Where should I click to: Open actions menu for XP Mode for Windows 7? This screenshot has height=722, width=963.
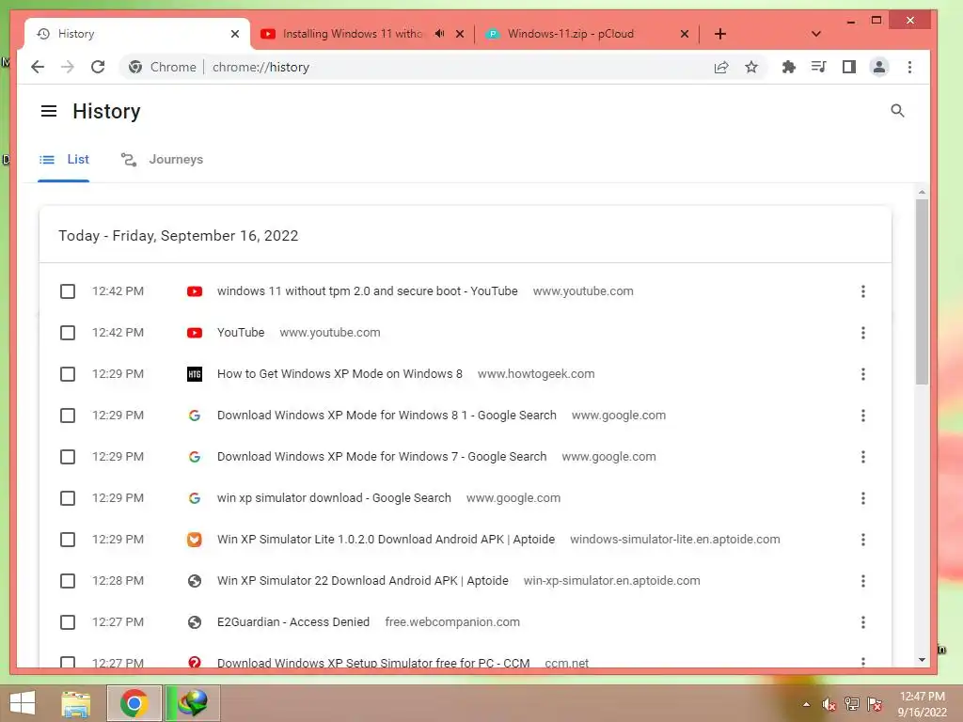click(863, 457)
